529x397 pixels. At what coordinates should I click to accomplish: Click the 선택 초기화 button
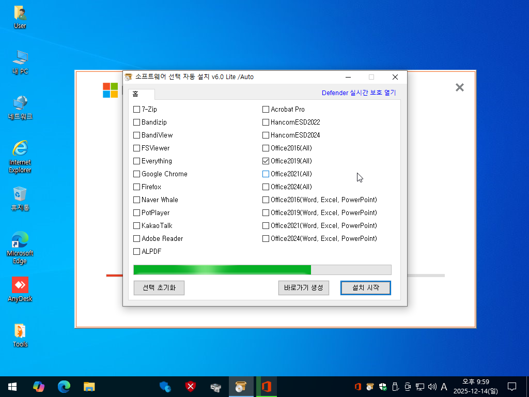click(x=159, y=288)
